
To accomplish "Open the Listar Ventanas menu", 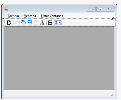I will [52, 16].
